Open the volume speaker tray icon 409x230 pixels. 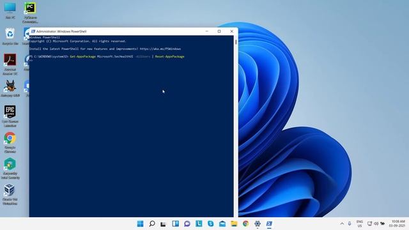[x=376, y=224]
